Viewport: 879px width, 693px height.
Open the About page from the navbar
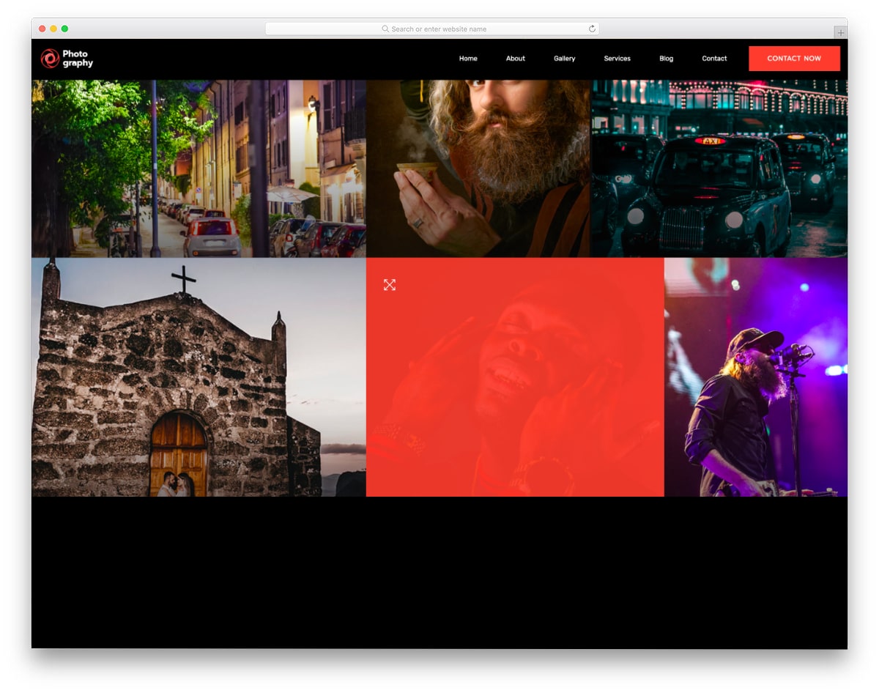(516, 59)
